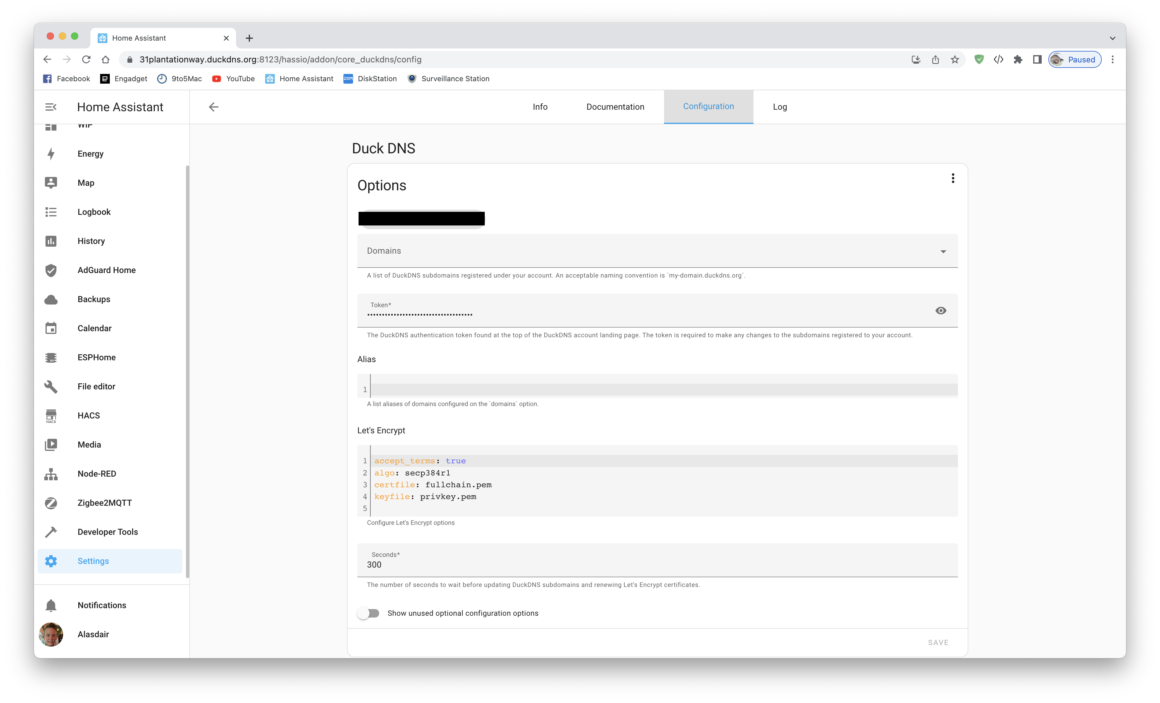Open Developer Tools hammer icon
Screen dimensions: 1160x703
[x=51, y=532]
